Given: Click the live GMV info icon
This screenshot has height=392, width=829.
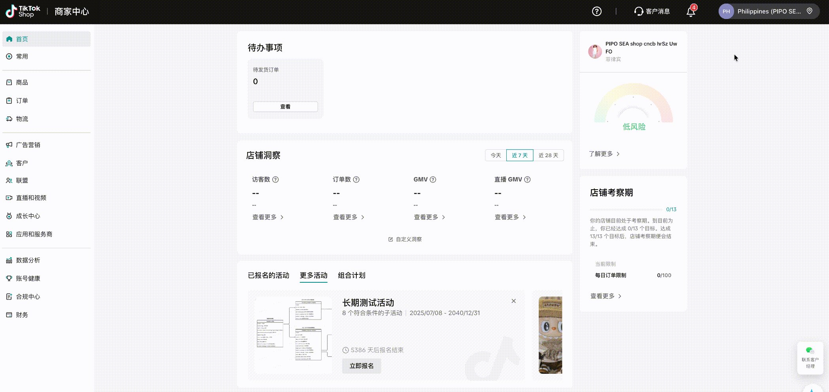Looking at the screenshot, I should (527, 180).
